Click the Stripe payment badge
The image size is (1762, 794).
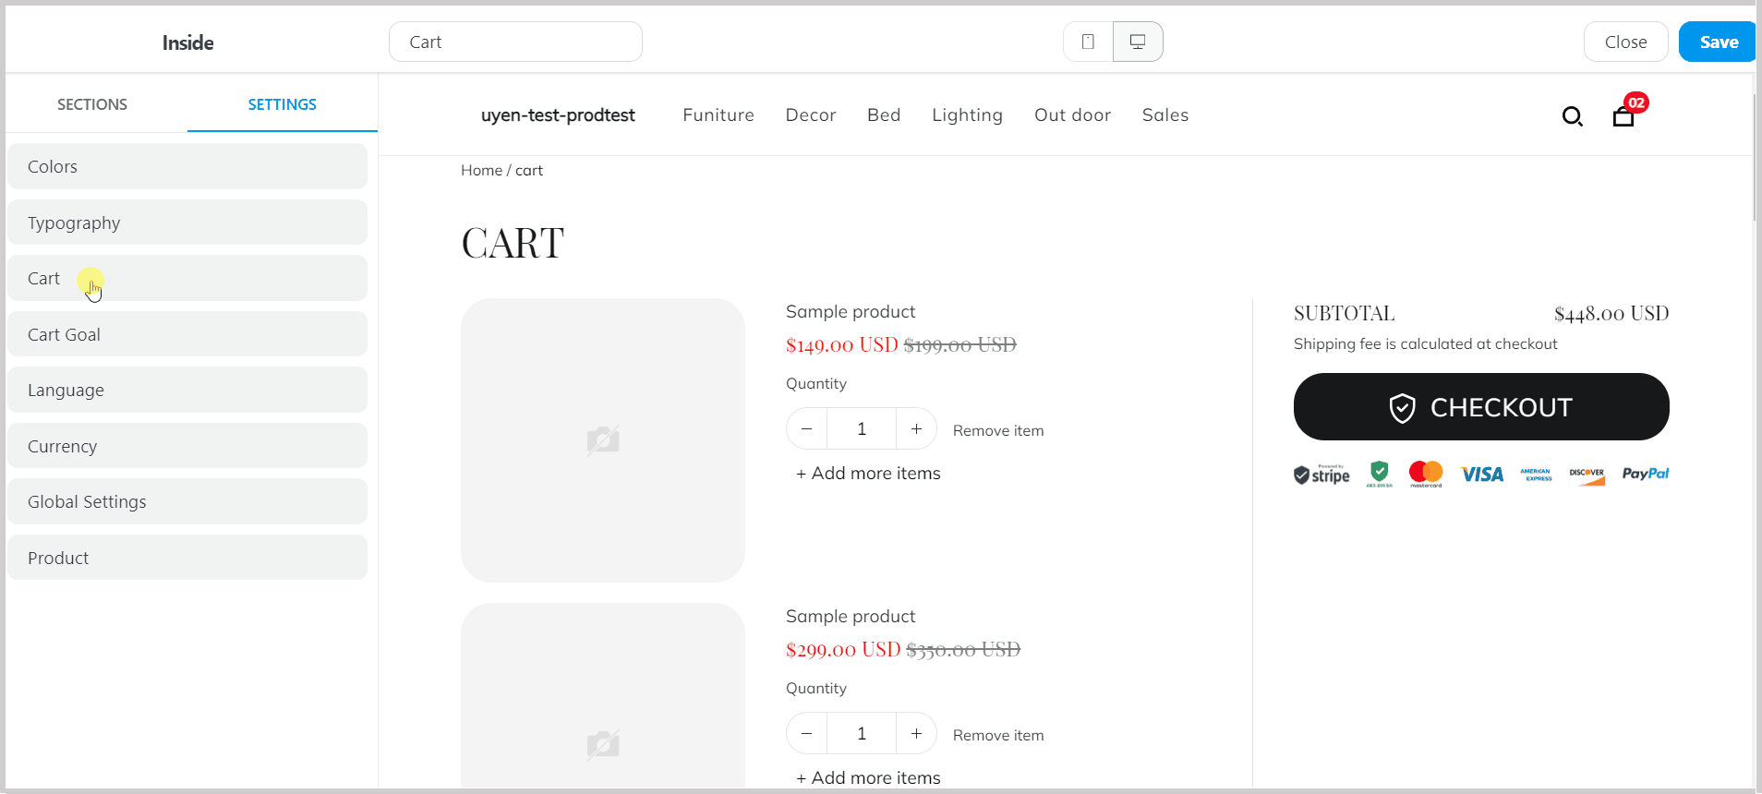pyautogui.click(x=1321, y=475)
